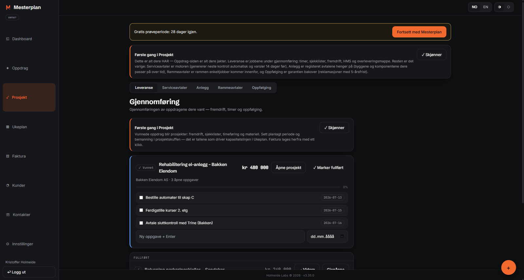The image size is (524, 280).
Task: Switch to the Serviceavtaler tab
Action: tap(175, 88)
